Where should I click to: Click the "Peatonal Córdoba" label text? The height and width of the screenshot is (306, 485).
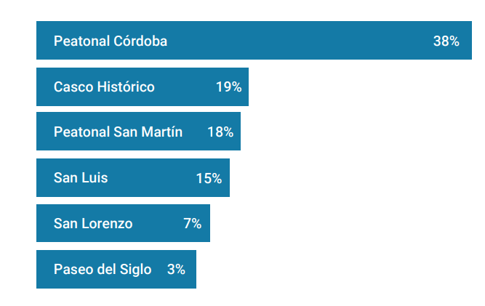111,41
